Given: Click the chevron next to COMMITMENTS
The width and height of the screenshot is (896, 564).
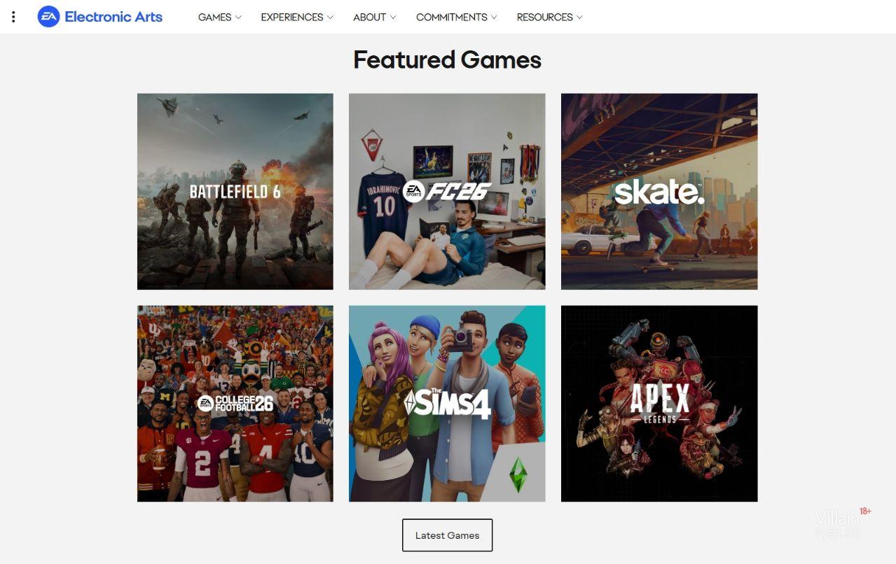Looking at the screenshot, I should tap(494, 17).
